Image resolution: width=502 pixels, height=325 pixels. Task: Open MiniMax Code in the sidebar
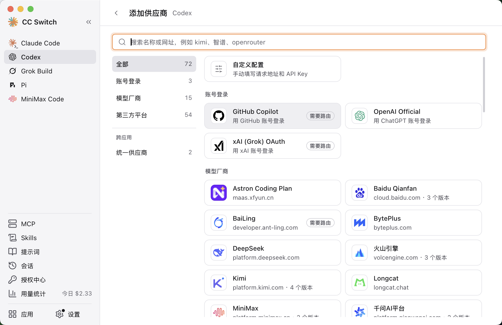(50, 99)
